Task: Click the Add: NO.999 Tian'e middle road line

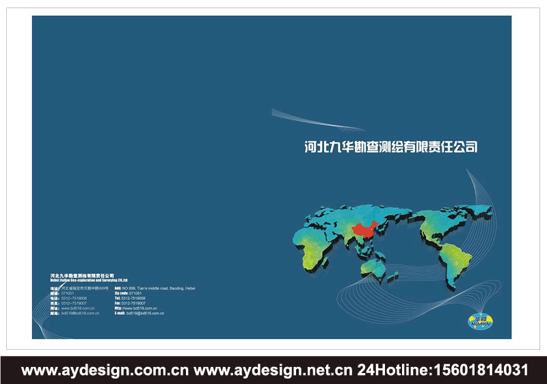Action: (x=155, y=288)
